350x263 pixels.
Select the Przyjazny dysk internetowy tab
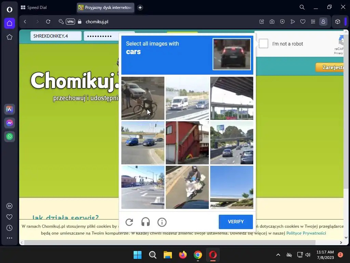point(106,8)
